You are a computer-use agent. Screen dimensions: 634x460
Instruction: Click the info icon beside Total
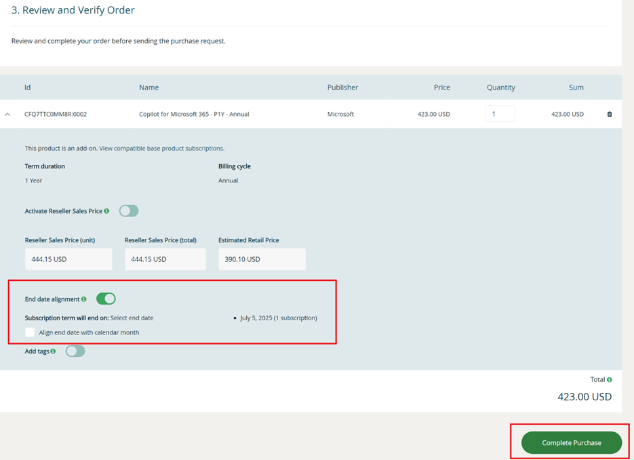[x=609, y=380]
